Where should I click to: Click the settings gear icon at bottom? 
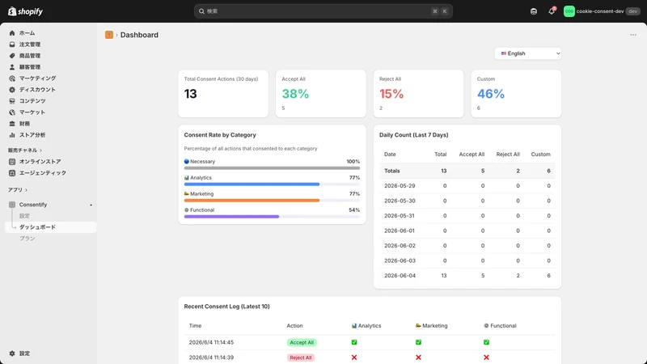tap(12, 353)
